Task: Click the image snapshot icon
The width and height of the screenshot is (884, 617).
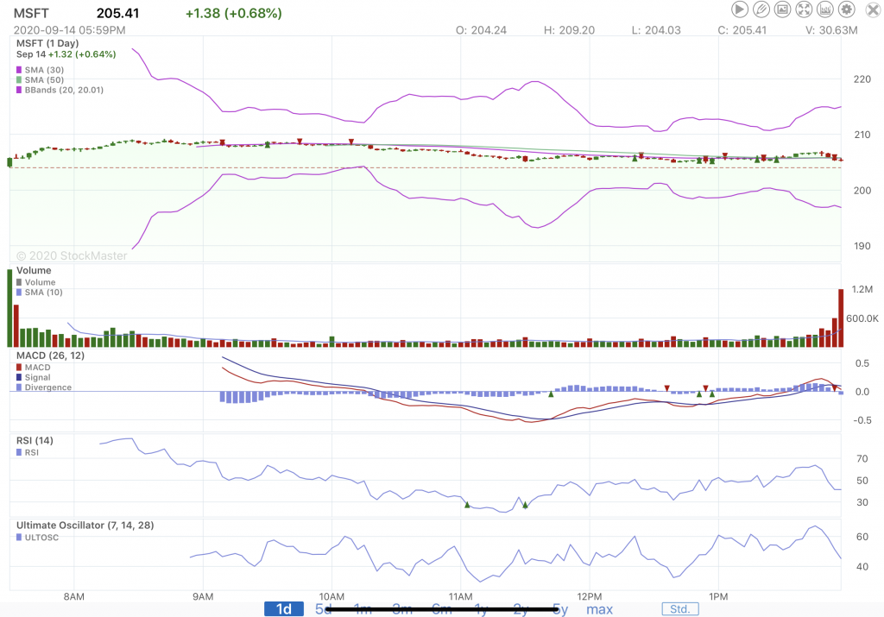Action: 782,9
